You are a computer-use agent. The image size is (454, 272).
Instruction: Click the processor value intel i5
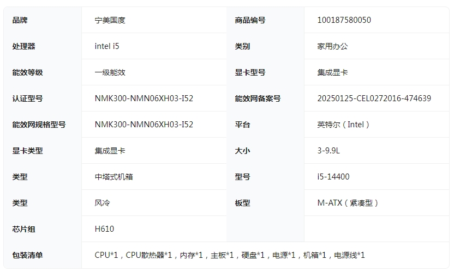pyautogui.click(x=106, y=46)
